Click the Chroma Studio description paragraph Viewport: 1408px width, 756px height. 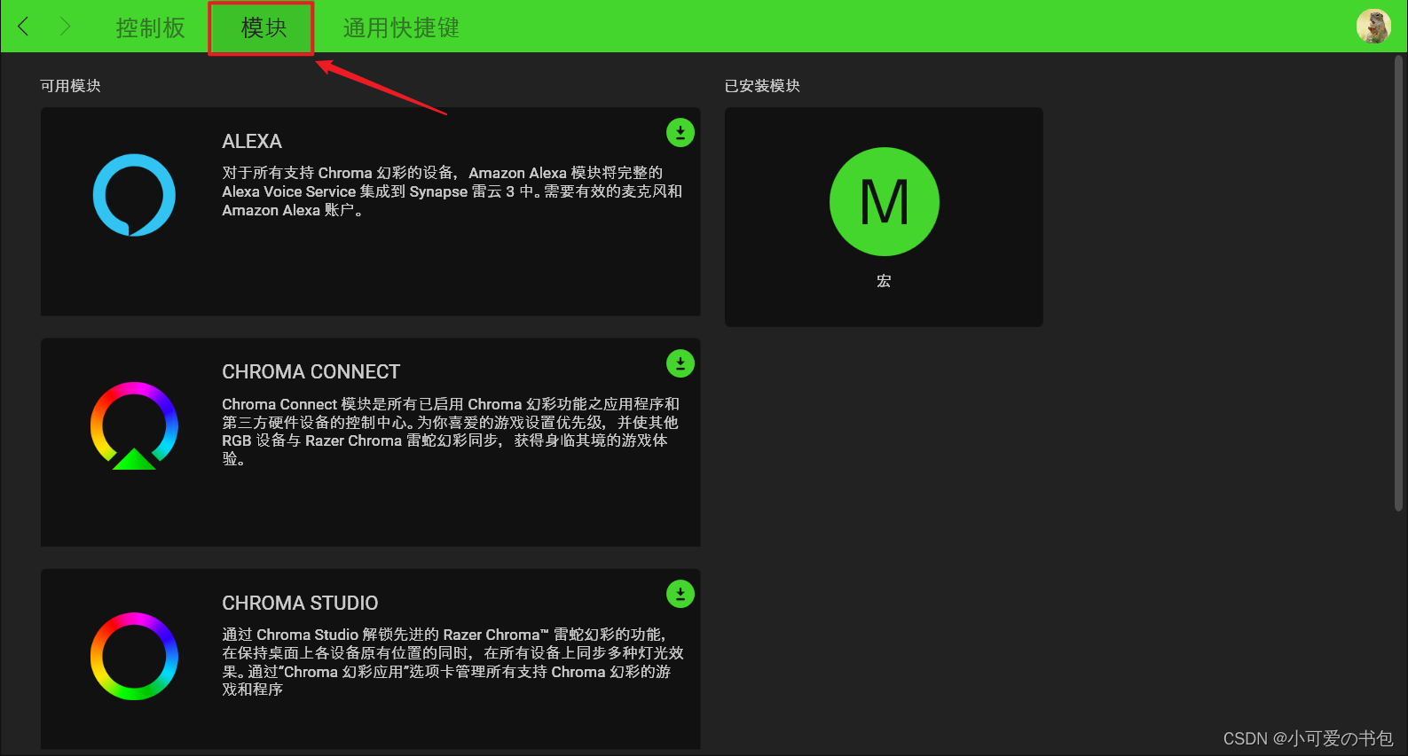tap(452, 662)
